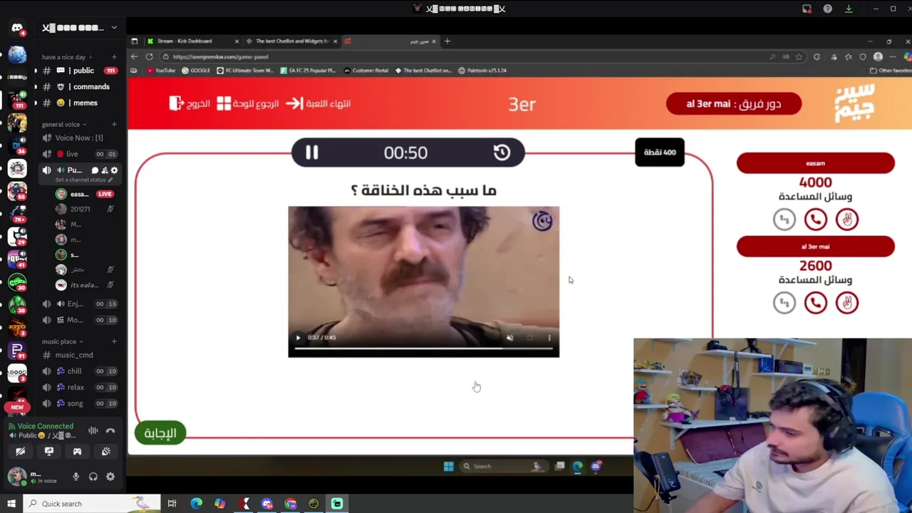Image resolution: width=912 pixels, height=513 pixels.
Task: Click the الخروج exit button
Action: click(x=190, y=103)
